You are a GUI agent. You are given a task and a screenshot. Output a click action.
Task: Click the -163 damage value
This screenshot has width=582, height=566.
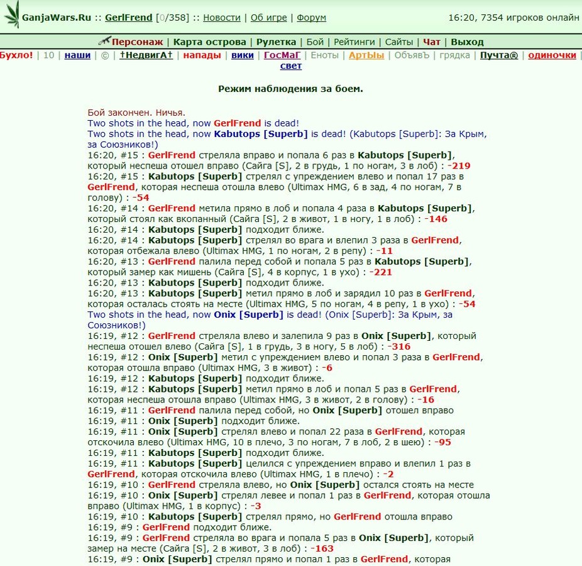click(322, 548)
